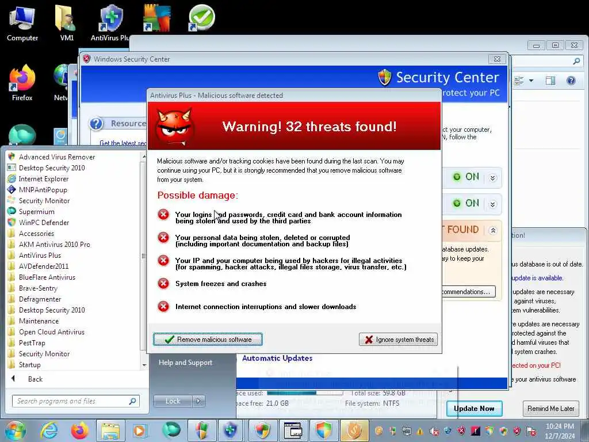This screenshot has width=589, height=442.
Task: Open Help and Support from Start menu
Action: pyautogui.click(x=185, y=363)
